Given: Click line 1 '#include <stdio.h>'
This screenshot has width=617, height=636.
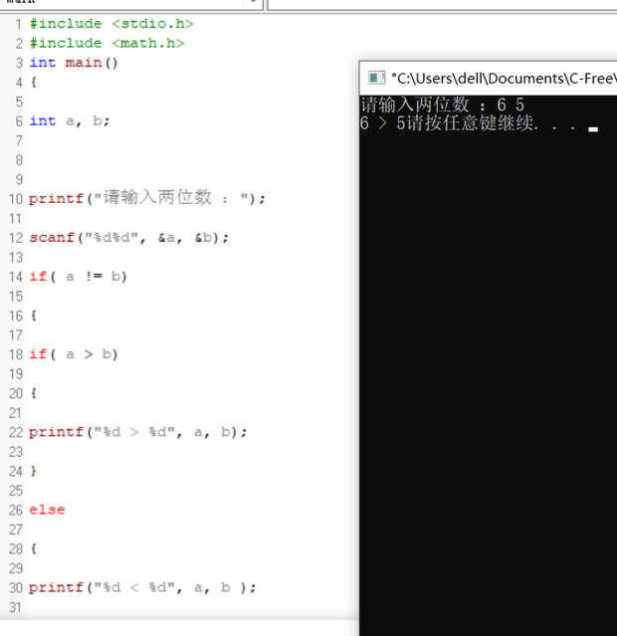Looking at the screenshot, I should pyautogui.click(x=111, y=24).
